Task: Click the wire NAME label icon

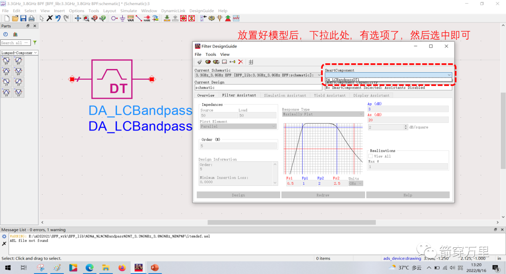Action: point(147,18)
